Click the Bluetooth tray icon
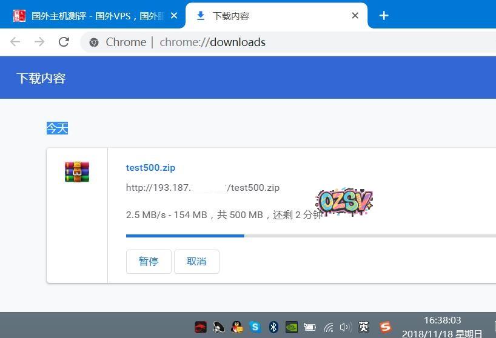496x338 pixels. (x=273, y=327)
